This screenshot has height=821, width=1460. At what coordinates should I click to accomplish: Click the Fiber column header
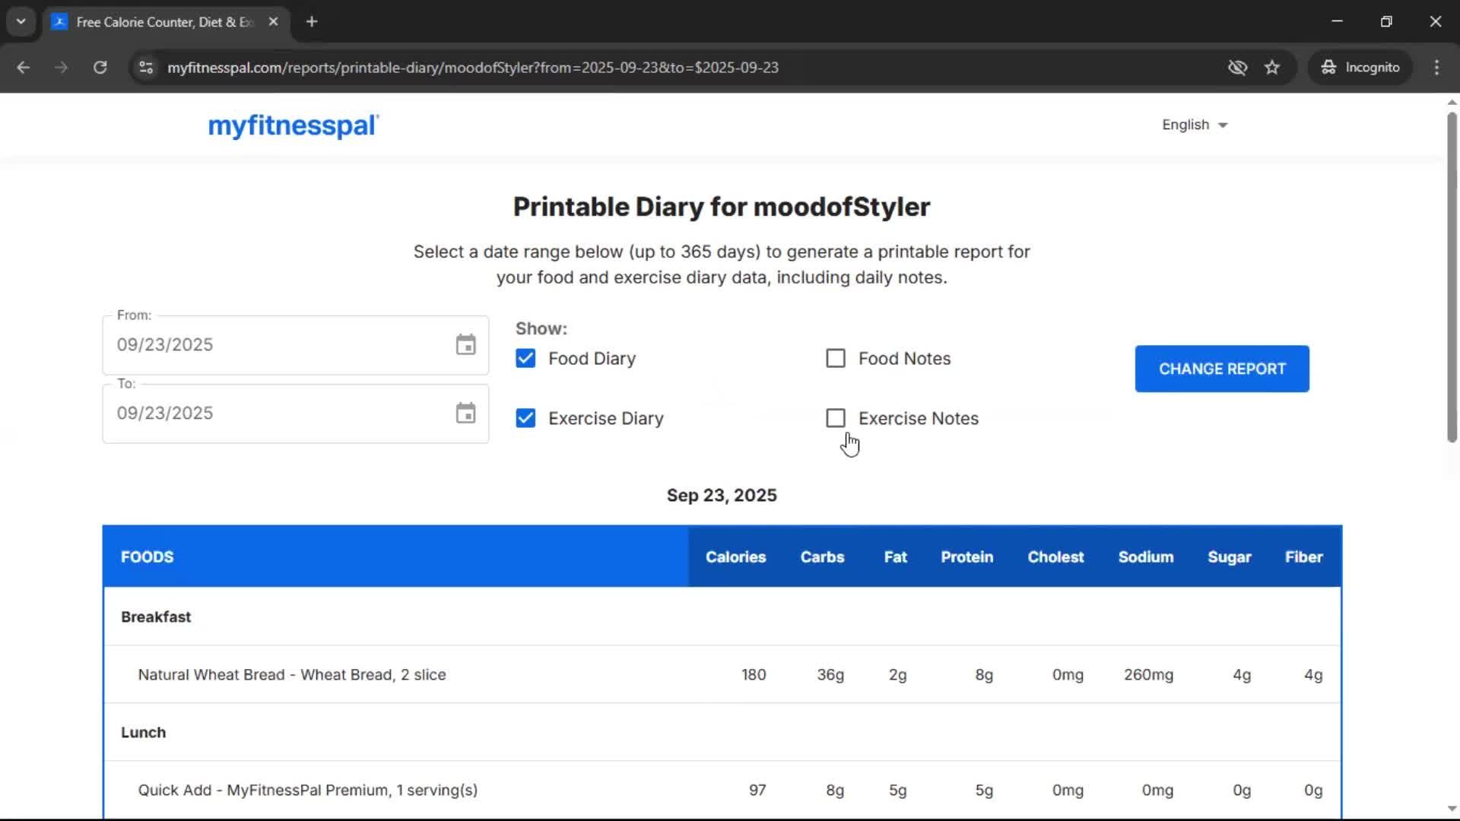pos(1303,556)
